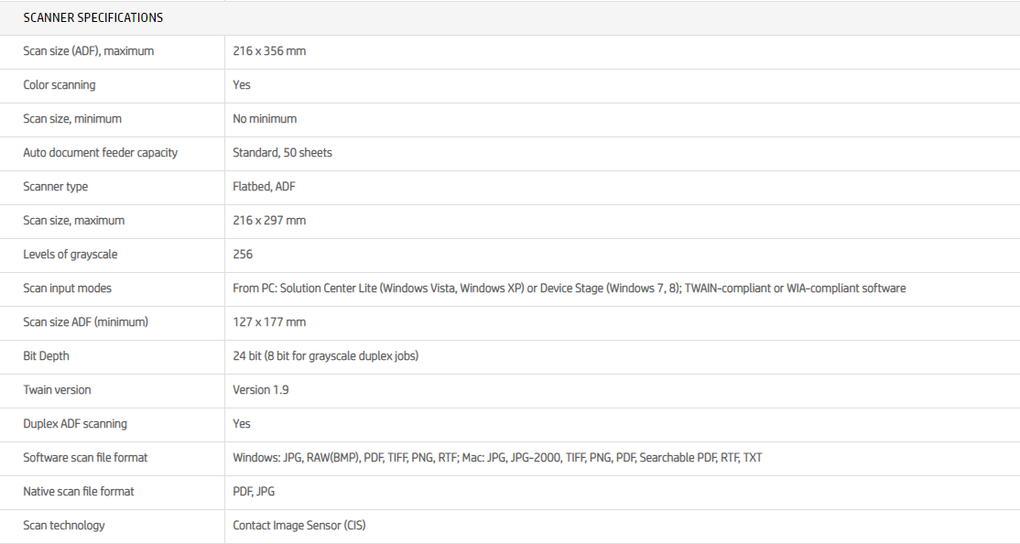The width and height of the screenshot is (1020, 544).
Task: Click the Solution Center Lite description text
Action: [x=569, y=288]
